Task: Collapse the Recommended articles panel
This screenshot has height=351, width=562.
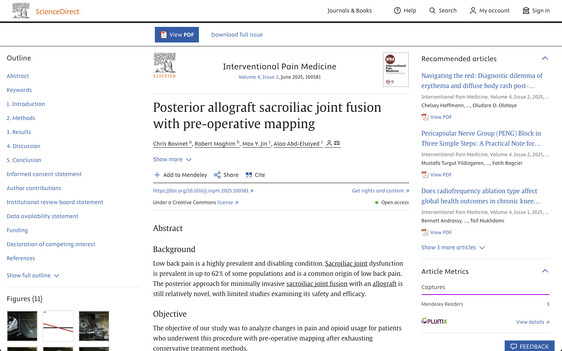Action: (x=545, y=58)
